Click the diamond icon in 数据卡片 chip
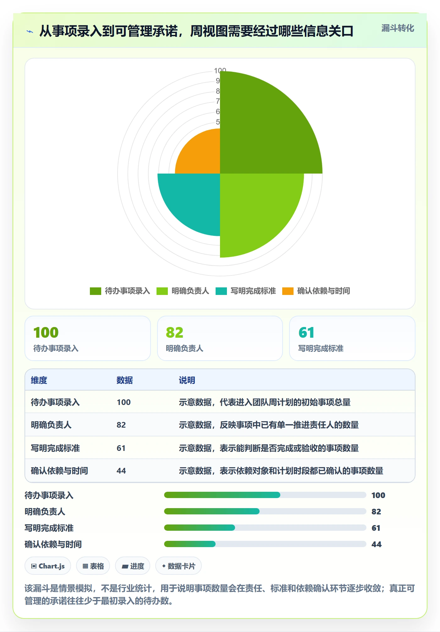This screenshot has height=632, width=440. (164, 566)
